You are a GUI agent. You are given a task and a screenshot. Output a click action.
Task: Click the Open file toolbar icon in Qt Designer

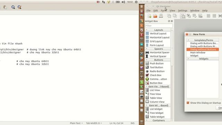(155, 16)
